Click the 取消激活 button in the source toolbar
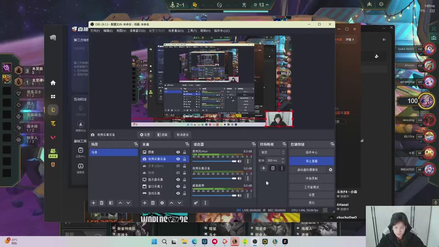Viewport: 439px width, 247px height. point(183,134)
